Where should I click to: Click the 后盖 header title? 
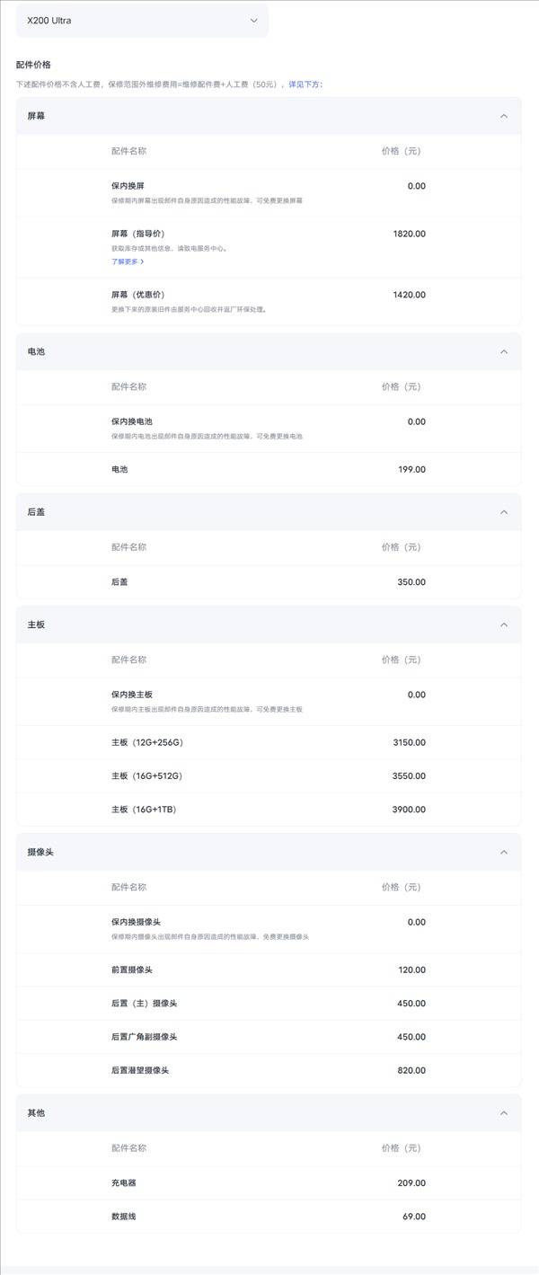coord(36,512)
